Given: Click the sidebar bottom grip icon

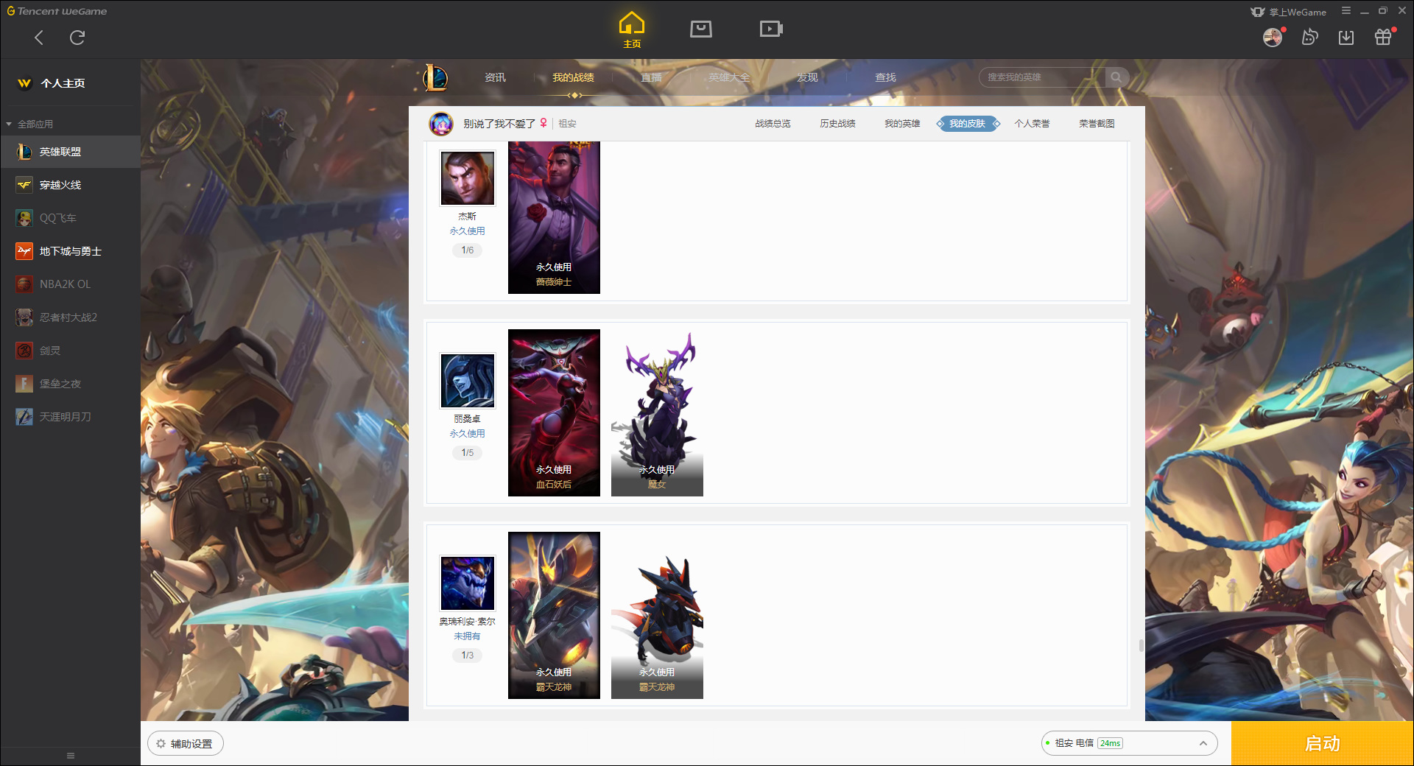Looking at the screenshot, I should click(71, 756).
